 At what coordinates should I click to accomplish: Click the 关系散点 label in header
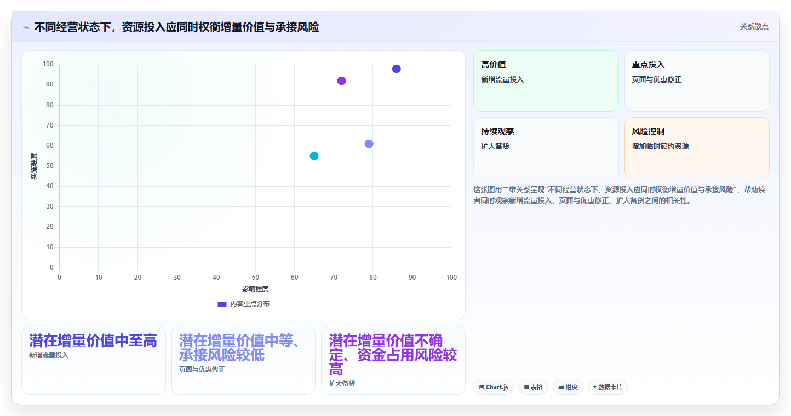754,26
